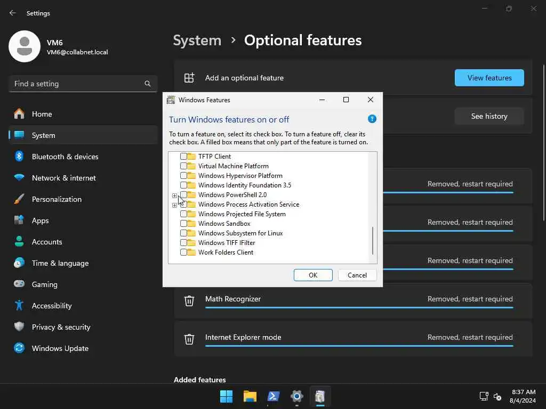Click trash icon beside Math Recognizer
This screenshot has width=546, height=409.
[189, 300]
